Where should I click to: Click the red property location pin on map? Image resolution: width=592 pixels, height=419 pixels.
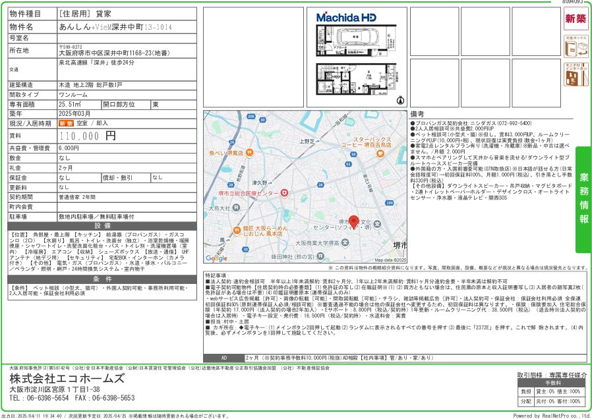click(353, 222)
